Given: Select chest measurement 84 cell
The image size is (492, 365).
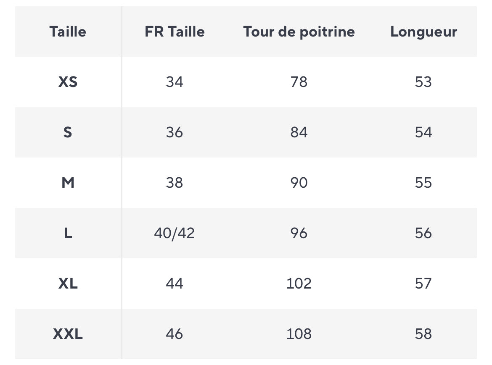Looking at the screenshot, I should click(299, 132).
